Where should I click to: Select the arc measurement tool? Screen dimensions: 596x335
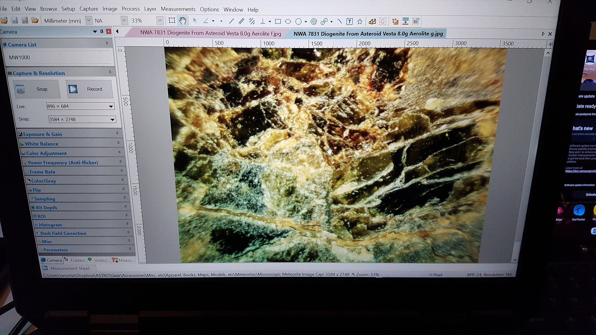point(339,21)
